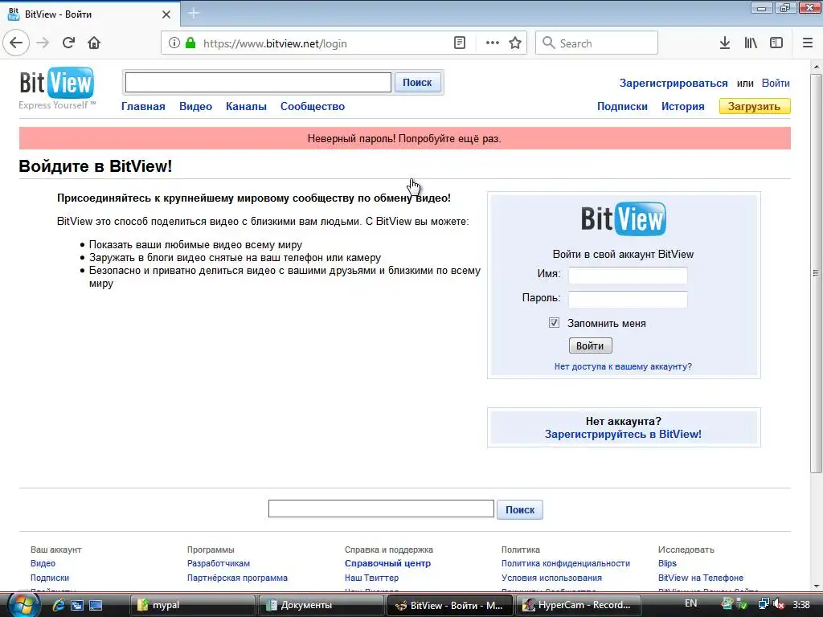
Task: Open footer Подписки link under Ваш аккаунт
Action: pyautogui.click(x=50, y=578)
